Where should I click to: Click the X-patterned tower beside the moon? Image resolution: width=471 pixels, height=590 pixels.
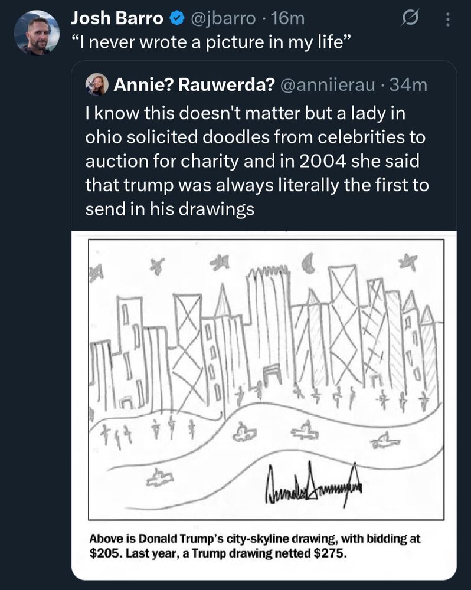344,323
